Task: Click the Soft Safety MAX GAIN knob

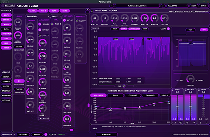Action: tap(67, 119)
